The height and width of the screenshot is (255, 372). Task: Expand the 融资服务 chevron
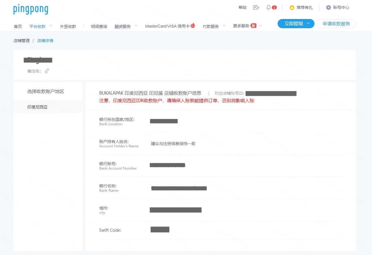point(136,26)
